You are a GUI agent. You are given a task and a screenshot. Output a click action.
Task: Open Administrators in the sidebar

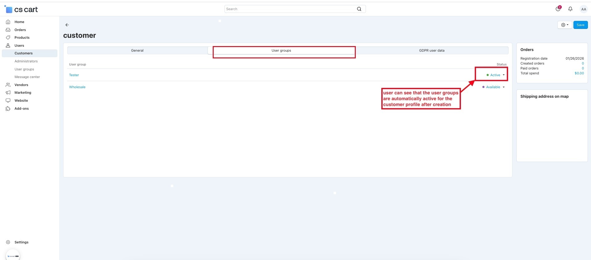tap(26, 61)
